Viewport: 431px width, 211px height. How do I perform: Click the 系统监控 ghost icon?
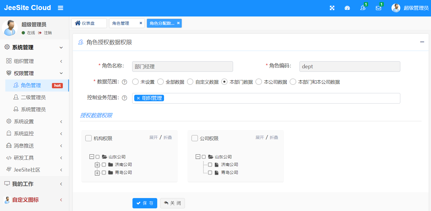point(9,133)
